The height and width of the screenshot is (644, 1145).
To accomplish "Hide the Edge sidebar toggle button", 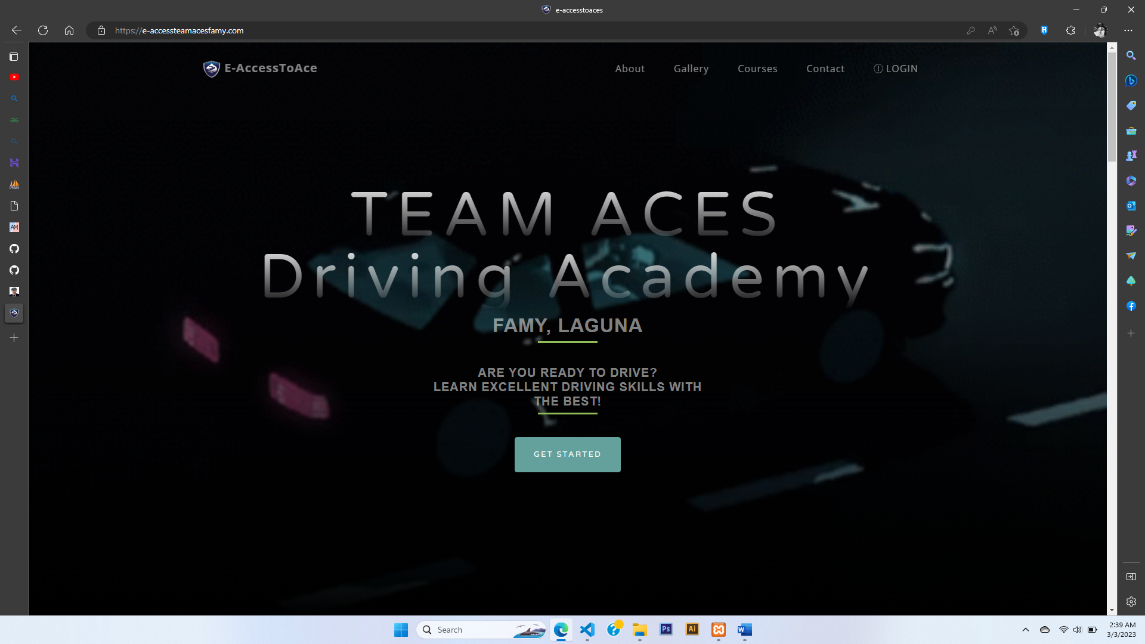I will coord(1131,577).
